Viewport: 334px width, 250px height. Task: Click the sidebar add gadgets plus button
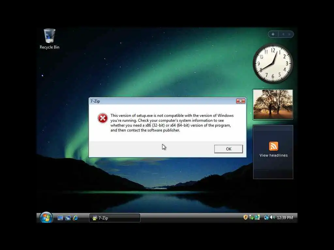[x=273, y=34]
